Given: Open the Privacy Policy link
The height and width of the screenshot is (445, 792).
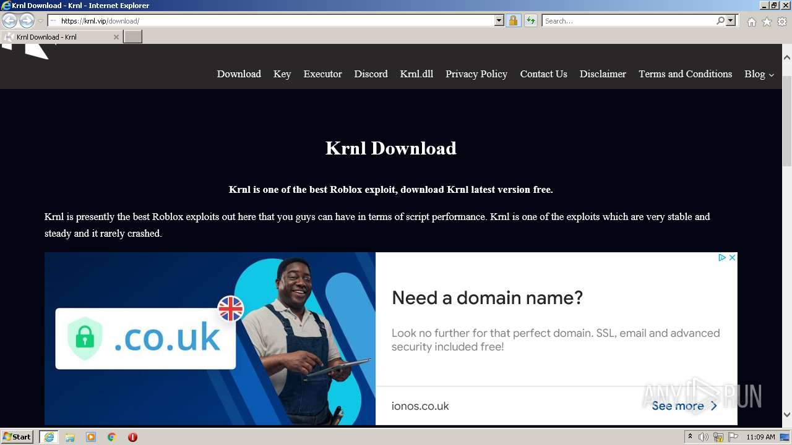Looking at the screenshot, I should pos(476,74).
